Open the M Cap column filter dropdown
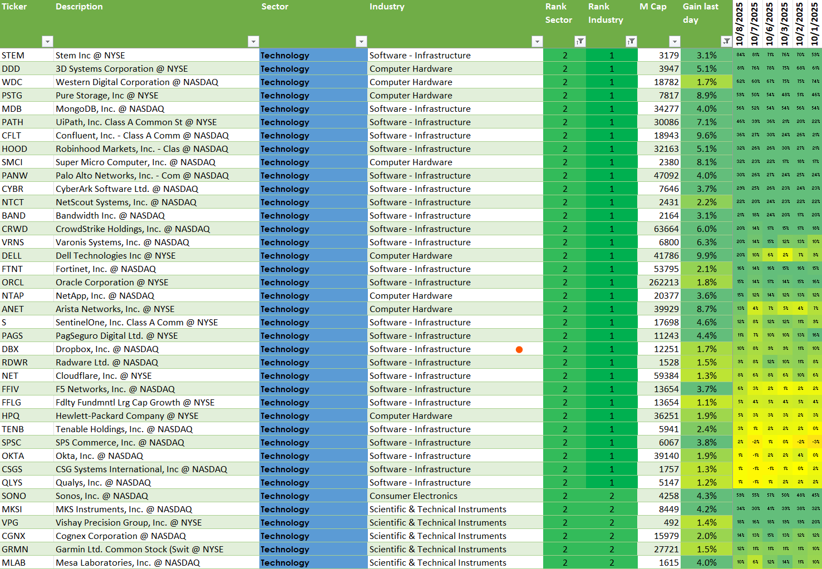Screen dimensions: 822x569 point(675,42)
